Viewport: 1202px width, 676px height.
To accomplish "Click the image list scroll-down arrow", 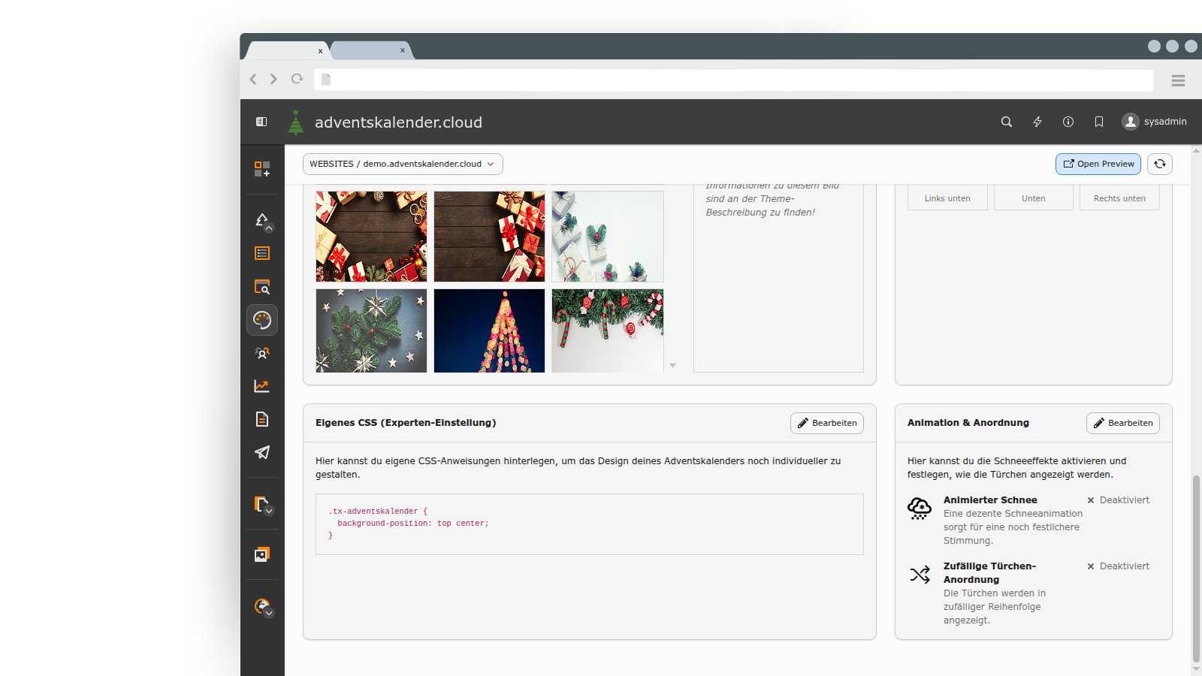I will click(x=673, y=366).
